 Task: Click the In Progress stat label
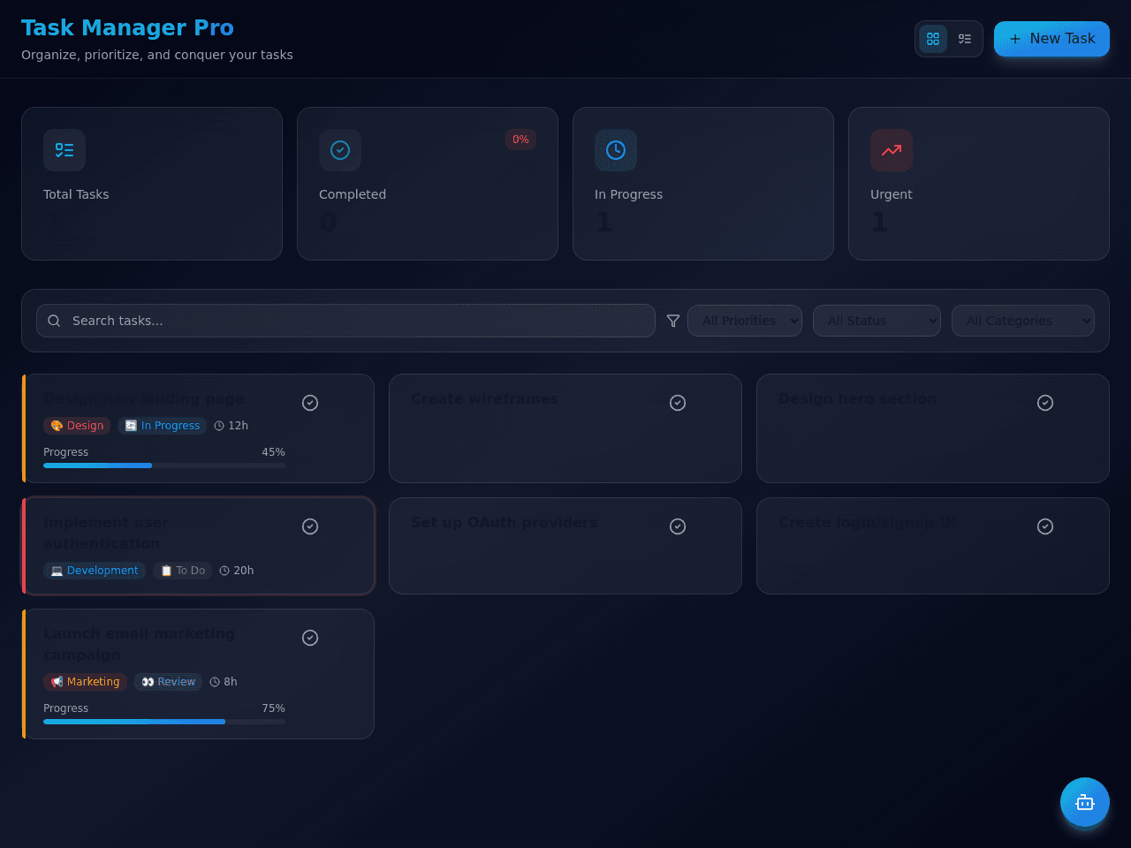tap(628, 194)
